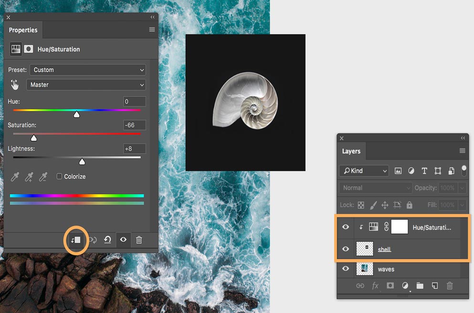The image size is (474, 313).
Task: Open the Kind layer filter dropdown
Action: tap(364, 171)
